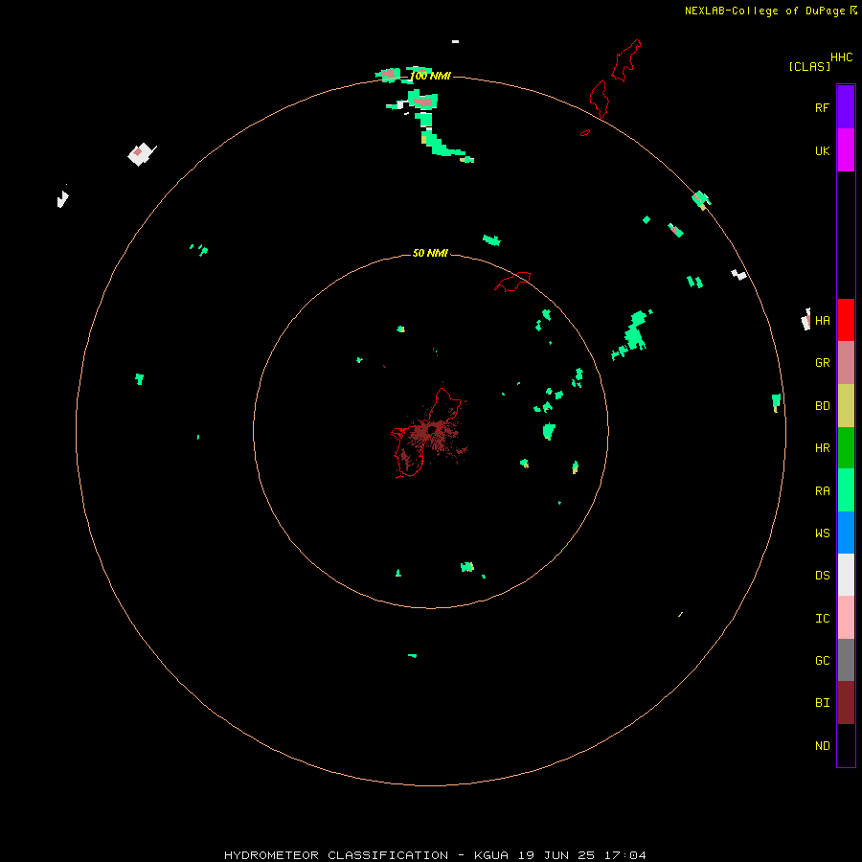Click the [CLAS] units label
The image size is (862, 862).
(x=809, y=67)
